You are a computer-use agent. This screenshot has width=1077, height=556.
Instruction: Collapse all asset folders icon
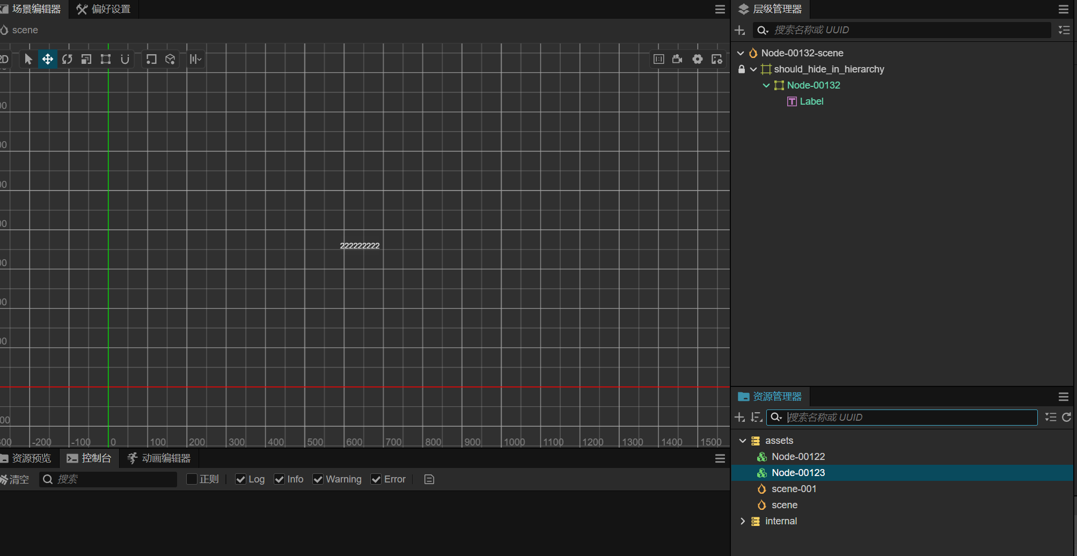pyautogui.click(x=1051, y=417)
